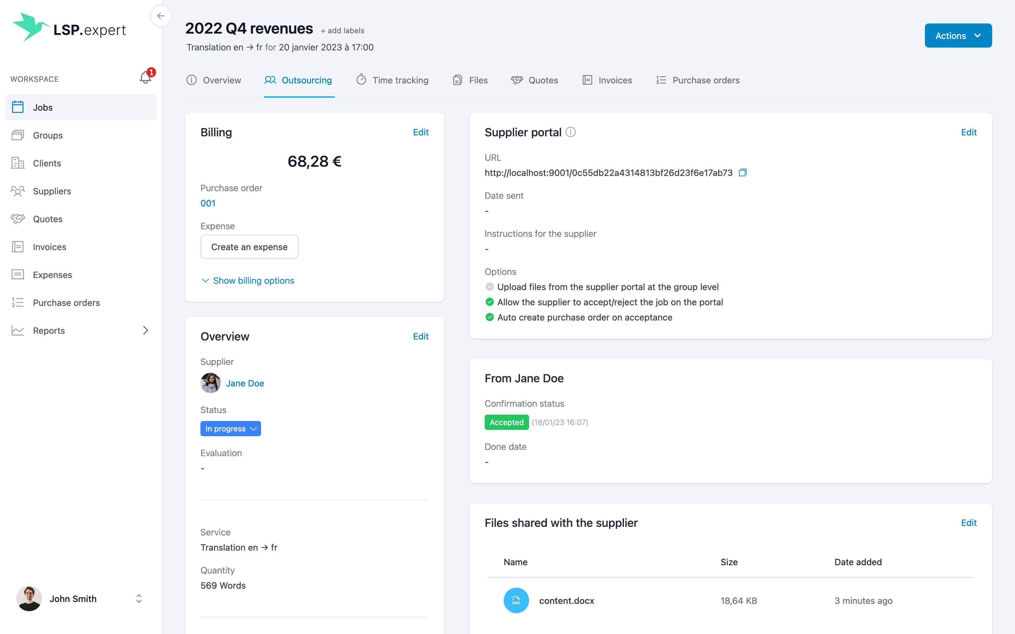Click the Allow supplier accept/reject check
Screen dimensions: 1015x634
(489, 302)
